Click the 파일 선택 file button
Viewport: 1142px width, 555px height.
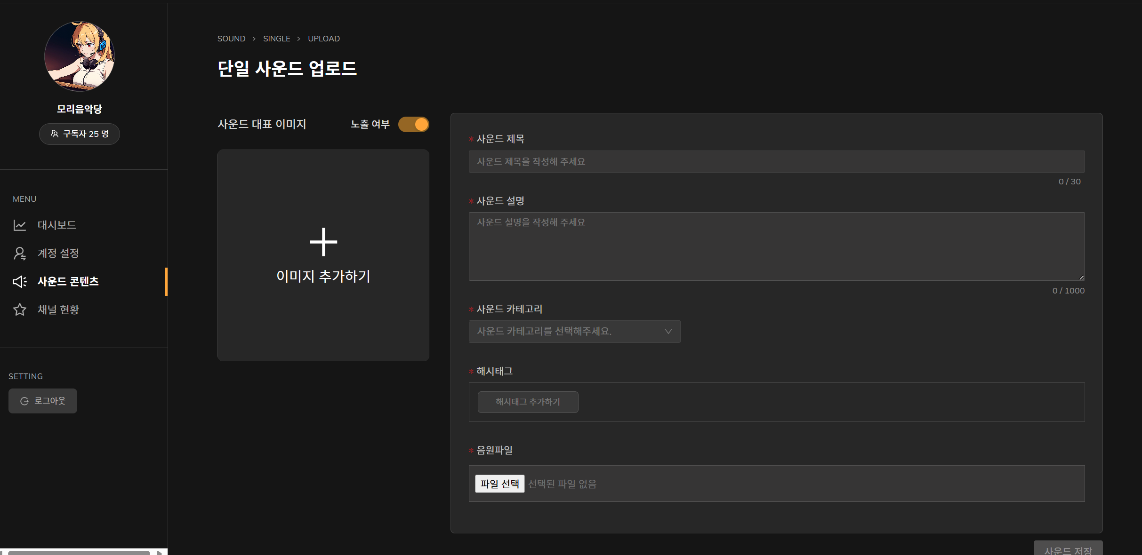point(499,484)
